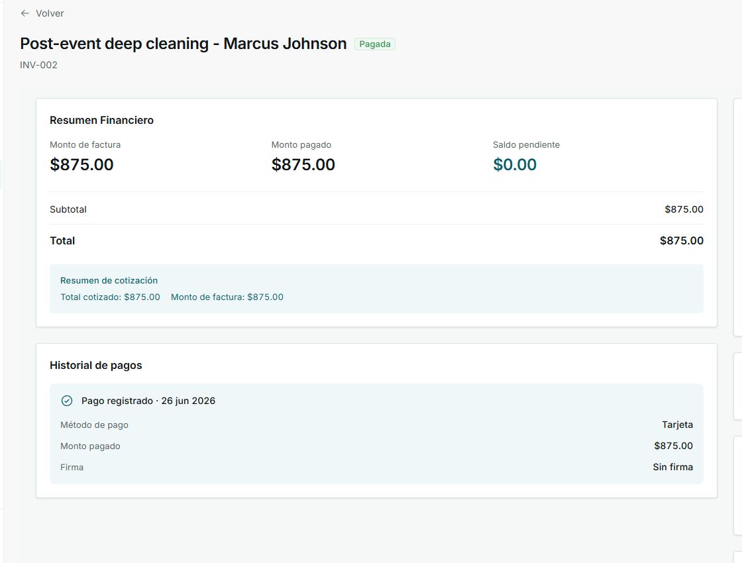Click the back arrow icon
Viewport: 742px width, 563px height.
pyautogui.click(x=25, y=13)
